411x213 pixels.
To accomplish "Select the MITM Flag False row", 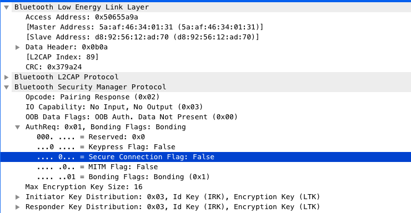I will pyautogui.click(x=205, y=167).
